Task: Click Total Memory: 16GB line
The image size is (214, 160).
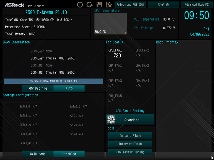Action: (x=20, y=34)
